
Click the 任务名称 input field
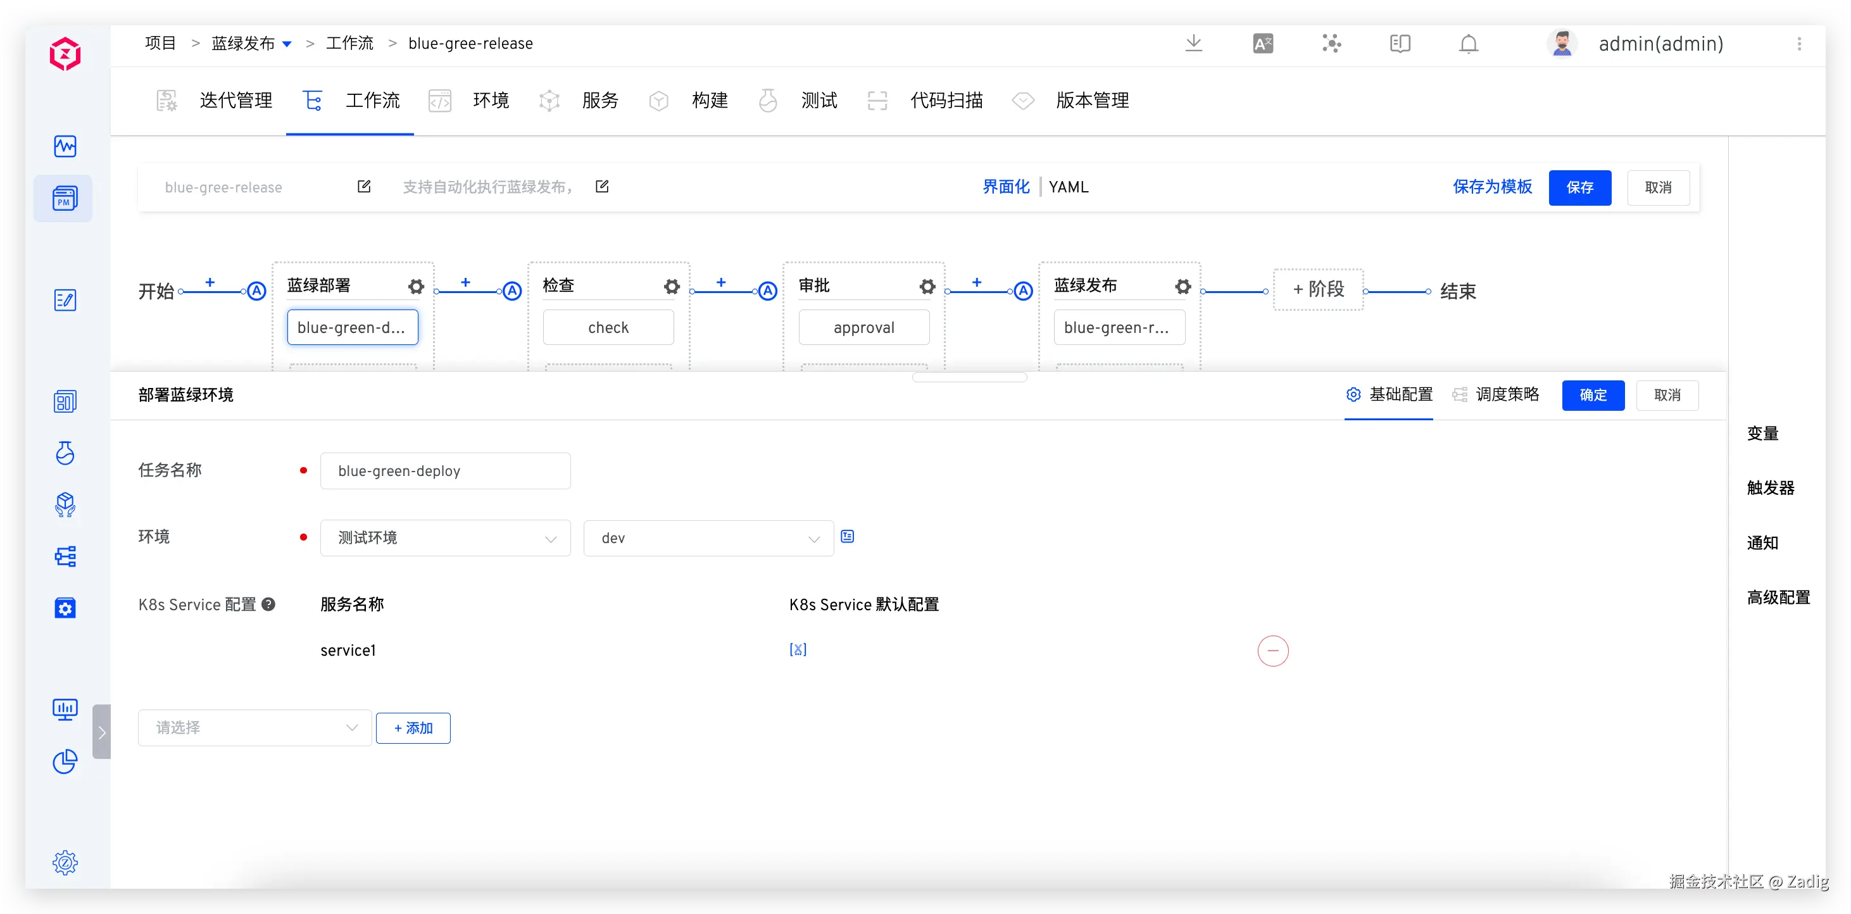[x=446, y=472]
